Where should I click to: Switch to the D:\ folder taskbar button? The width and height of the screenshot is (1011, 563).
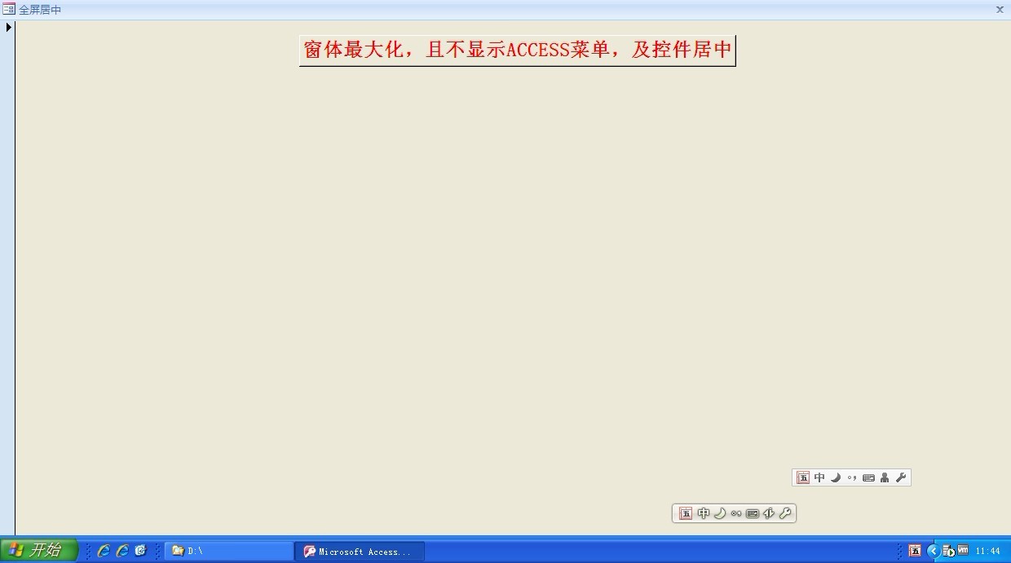tap(228, 552)
